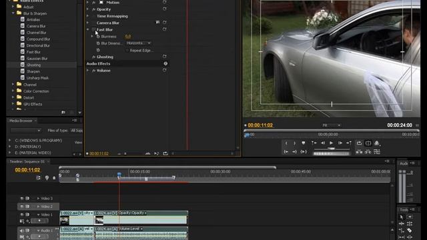Open Camera Blur setup dialog icon
This screenshot has height=240, width=427.
157,22
